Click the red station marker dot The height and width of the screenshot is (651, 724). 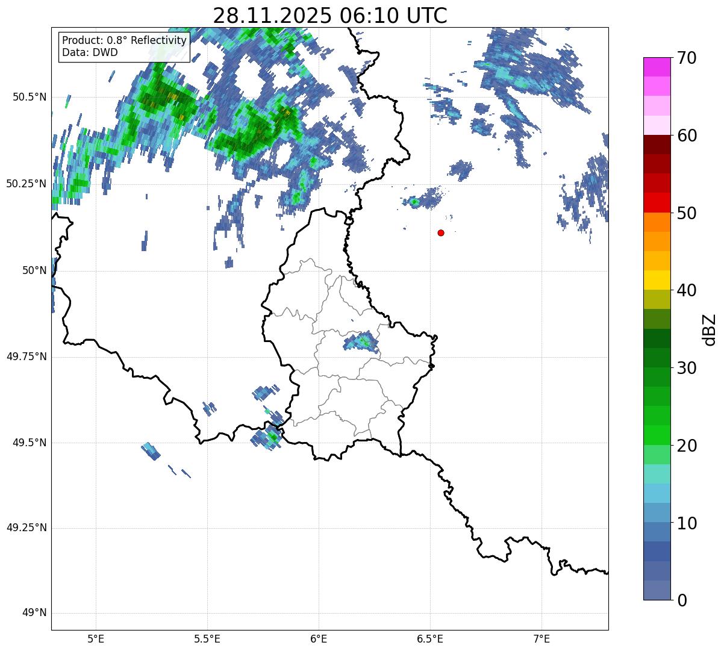click(x=441, y=232)
